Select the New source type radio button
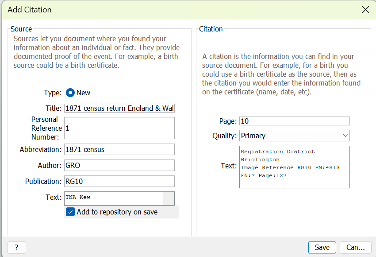 70,93
